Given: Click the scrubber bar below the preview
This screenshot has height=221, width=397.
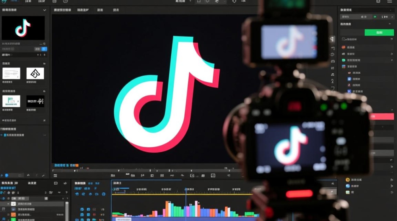Looking at the screenshot, I should click(x=148, y=170).
